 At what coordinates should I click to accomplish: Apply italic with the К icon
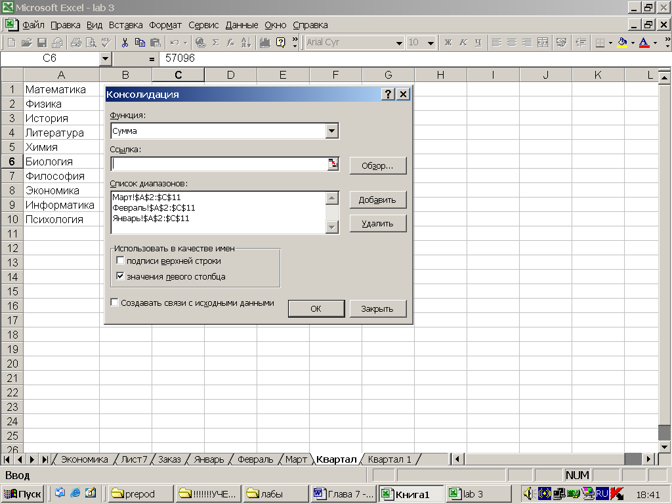click(x=463, y=43)
